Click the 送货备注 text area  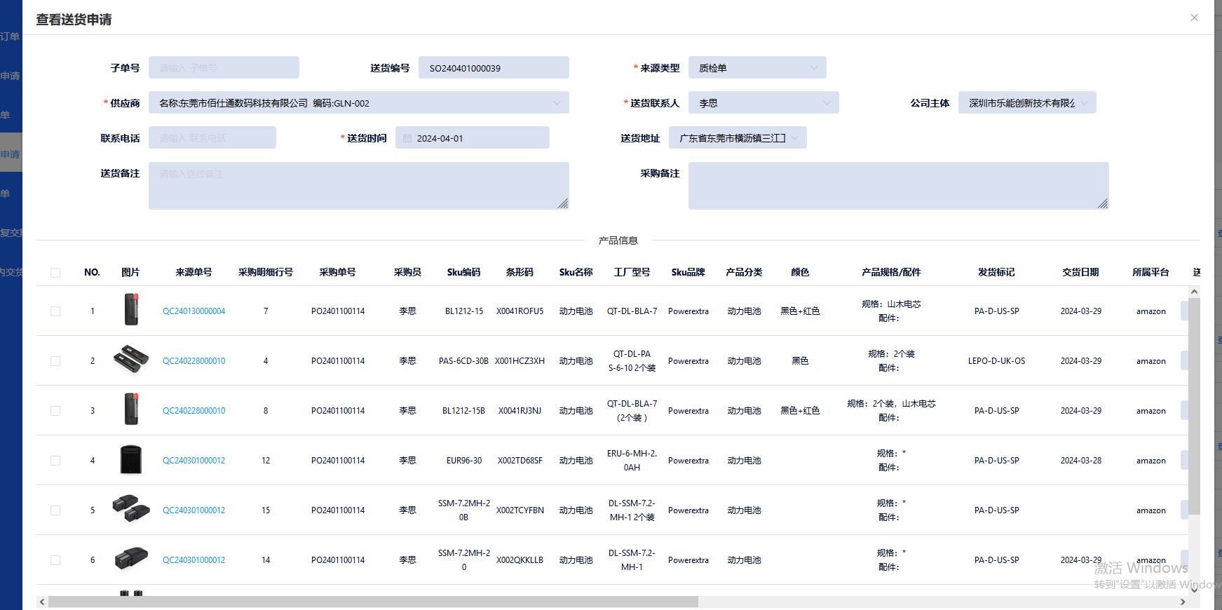tap(358, 186)
